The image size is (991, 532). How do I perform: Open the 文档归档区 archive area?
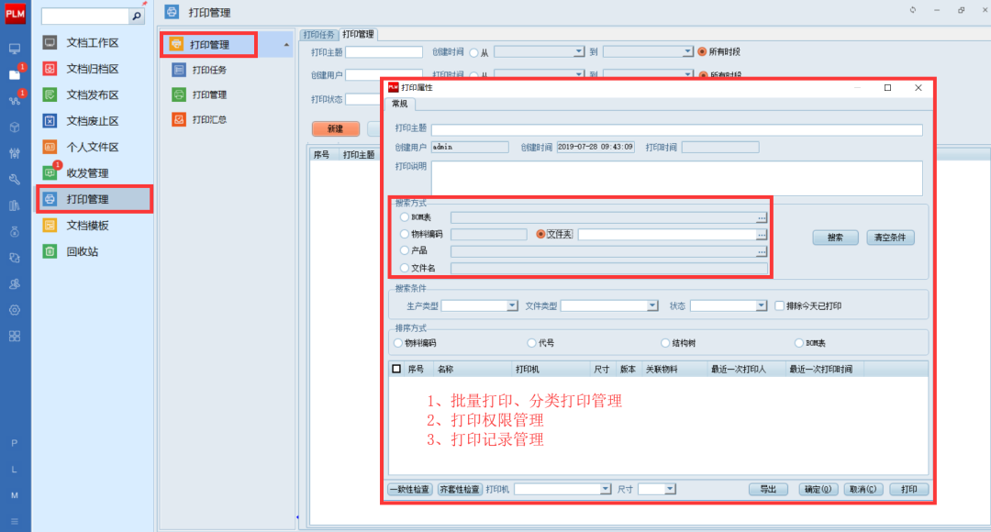click(92, 69)
